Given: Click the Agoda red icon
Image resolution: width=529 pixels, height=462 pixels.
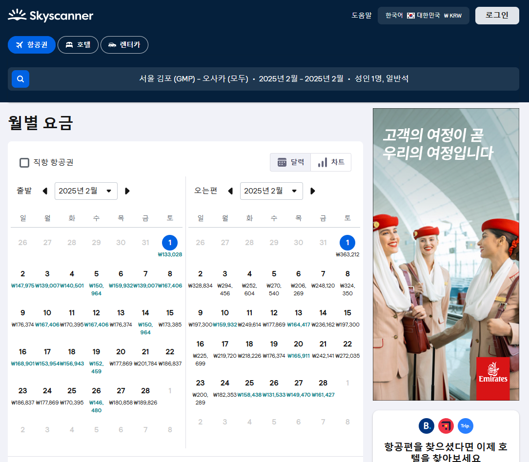Looking at the screenshot, I should coord(446,425).
